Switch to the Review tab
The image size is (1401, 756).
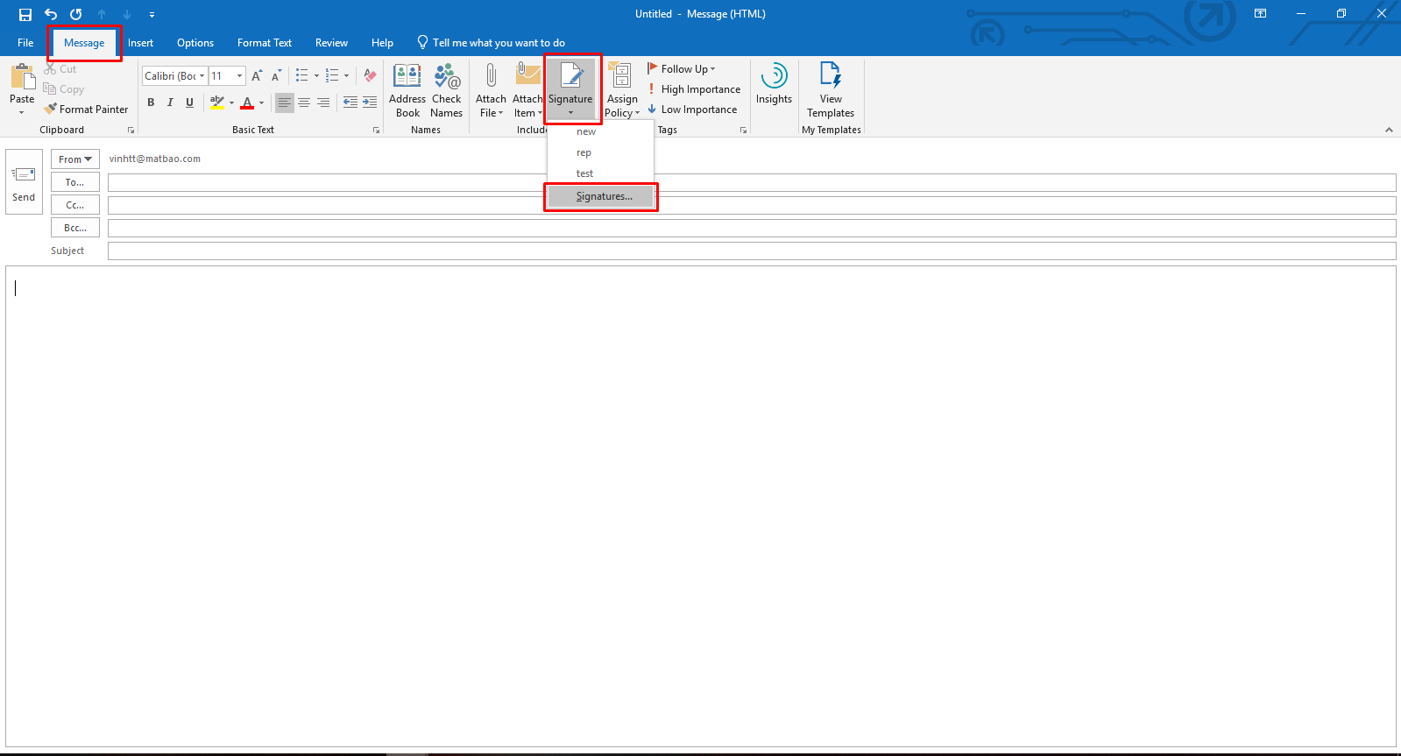pyautogui.click(x=331, y=43)
